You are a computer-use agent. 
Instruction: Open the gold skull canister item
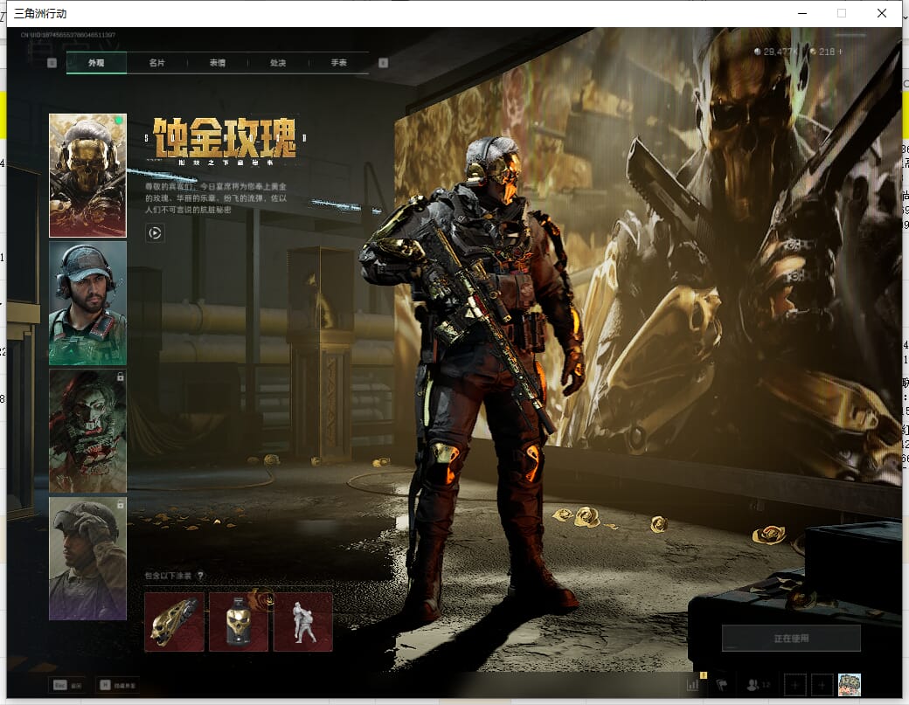(x=239, y=622)
